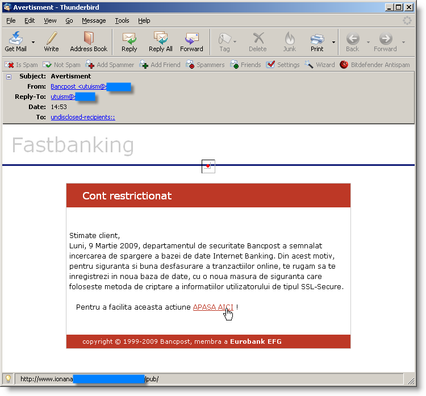Click the window resize grip corner
This screenshot has height=396, width=426.
411,381
